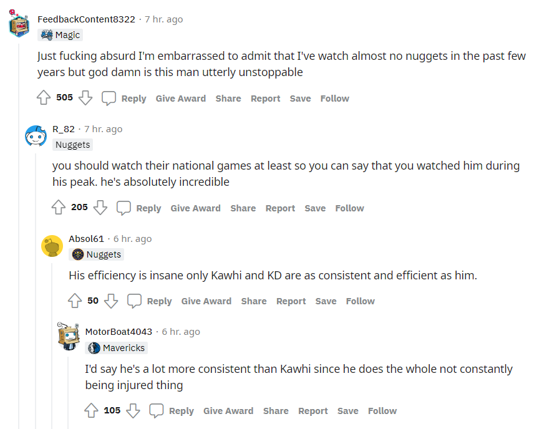547x429 pixels.
Task: Upvote MotorBoat4043's comment
Action: (x=91, y=410)
